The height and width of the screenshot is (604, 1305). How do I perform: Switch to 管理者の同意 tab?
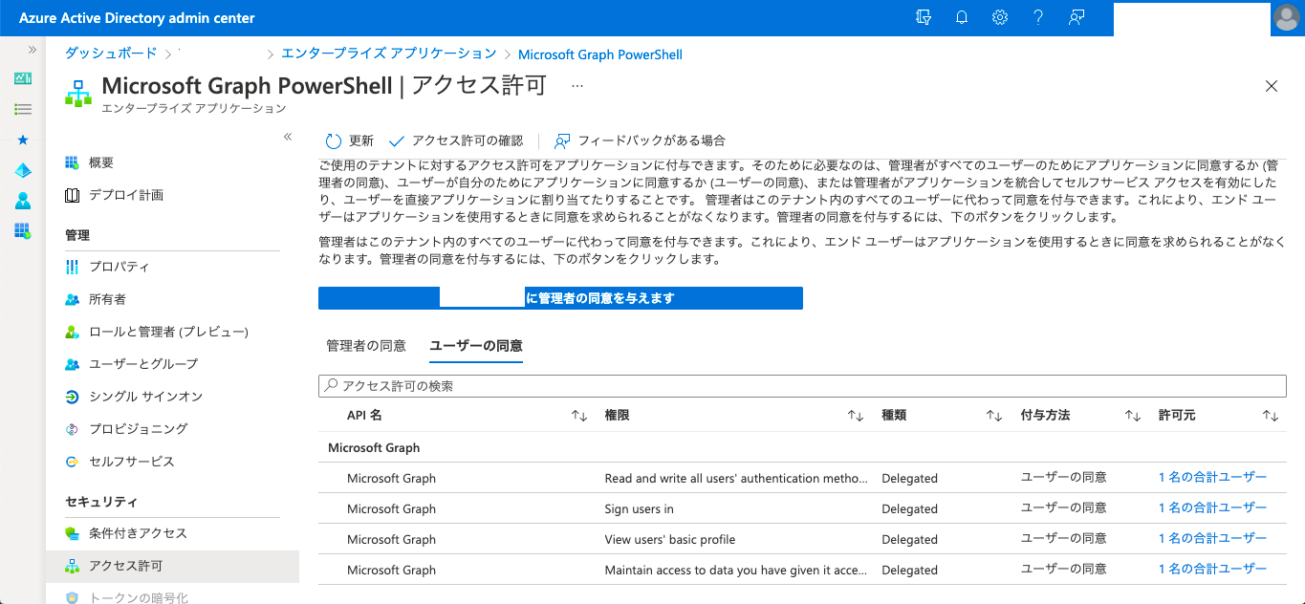(366, 346)
